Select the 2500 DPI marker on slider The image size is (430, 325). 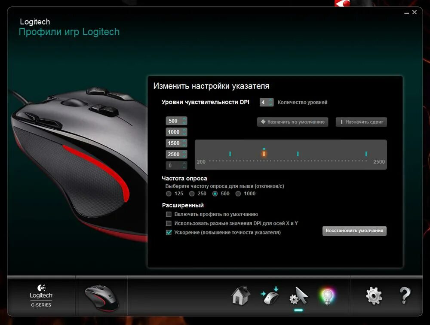tap(366, 154)
